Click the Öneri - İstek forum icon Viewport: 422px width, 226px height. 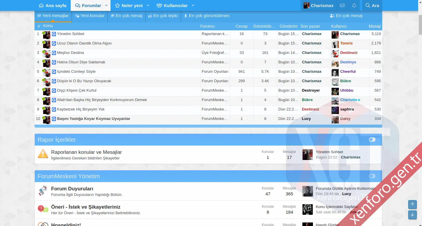43,209
